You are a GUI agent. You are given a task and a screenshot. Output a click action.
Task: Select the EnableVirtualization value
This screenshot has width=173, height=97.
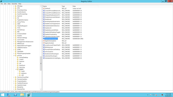(x=51, y=34)
